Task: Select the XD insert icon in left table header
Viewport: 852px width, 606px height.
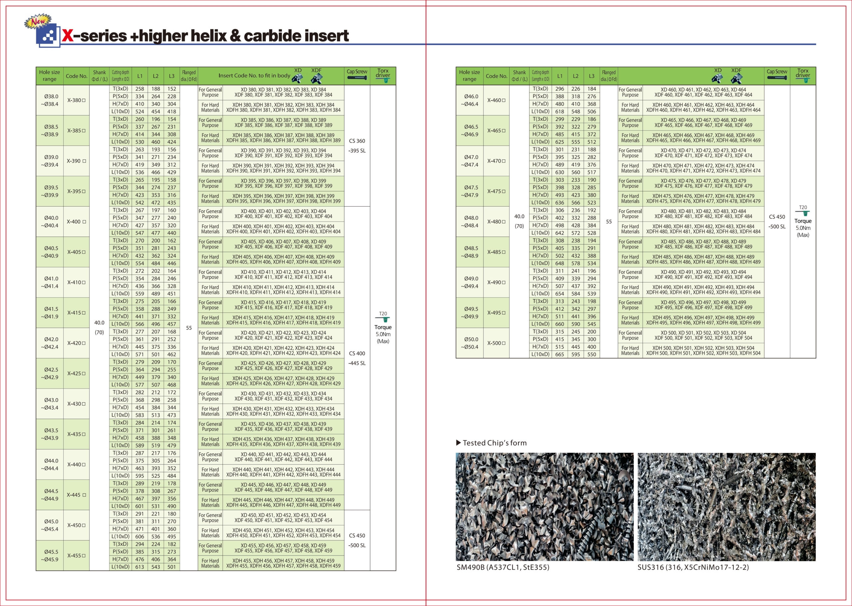Action: 298,79
